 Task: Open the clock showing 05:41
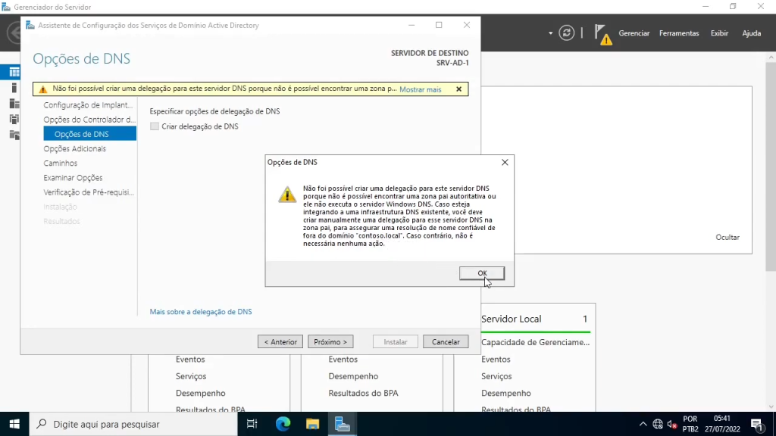click(722, 424)
